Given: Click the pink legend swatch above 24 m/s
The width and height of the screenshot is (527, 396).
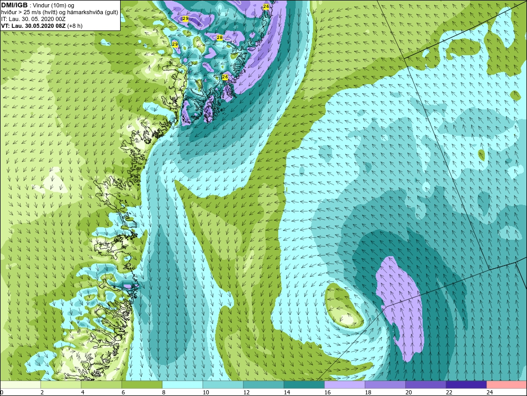Looking at the screenshot, I should point(506,384).
